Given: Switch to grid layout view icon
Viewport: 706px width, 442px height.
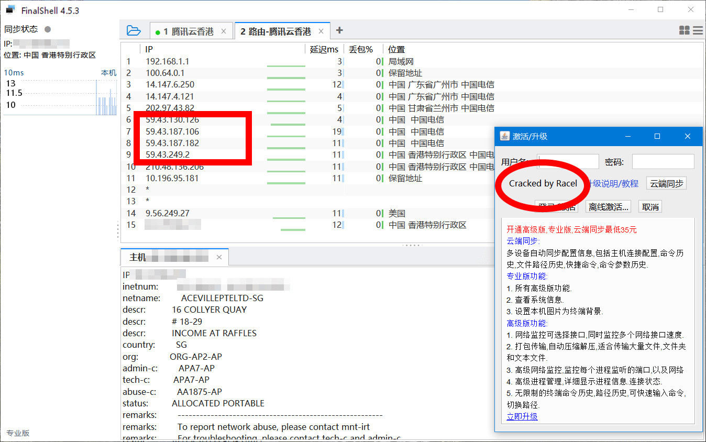Looking at the screenshot, I should [684, 31].
